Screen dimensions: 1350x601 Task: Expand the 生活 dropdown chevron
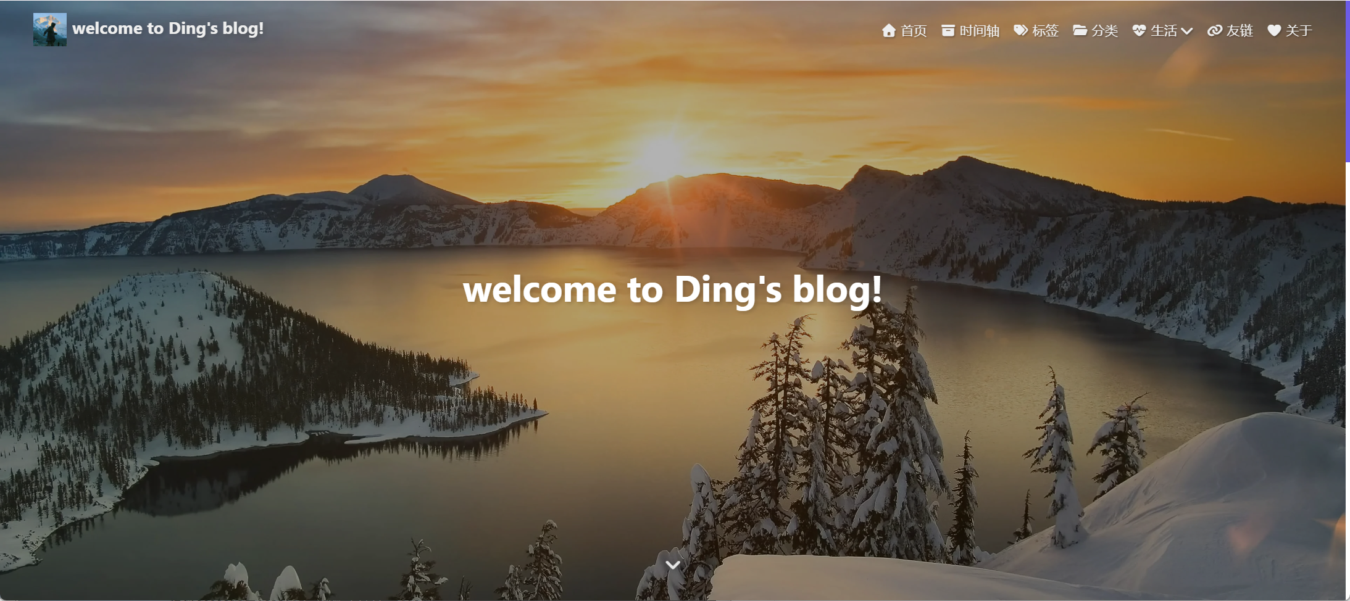1186,31
